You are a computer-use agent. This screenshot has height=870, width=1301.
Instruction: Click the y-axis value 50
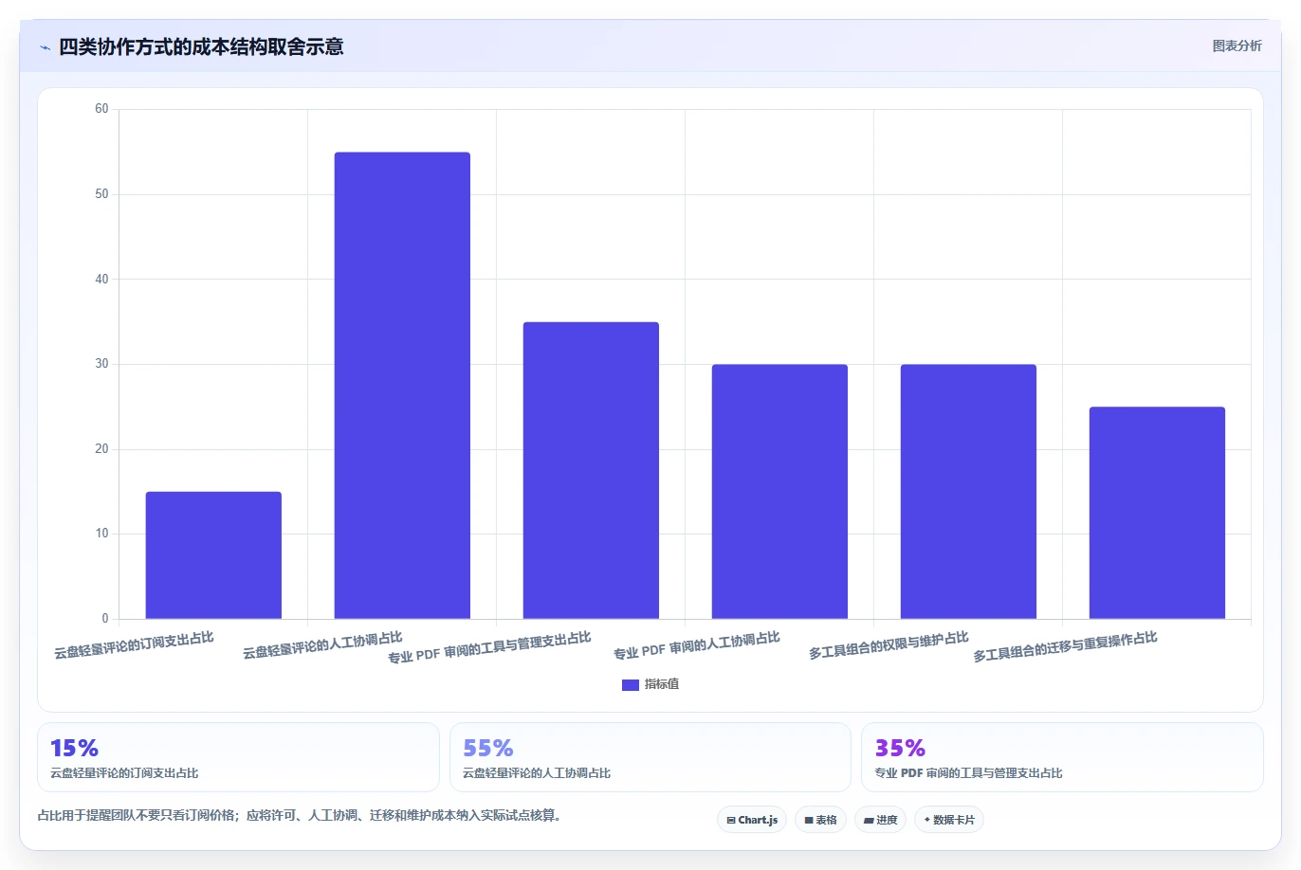[101, 194]
